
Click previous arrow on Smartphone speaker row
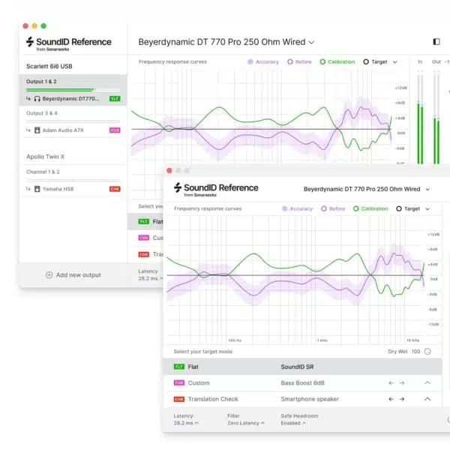pos(391,399)
